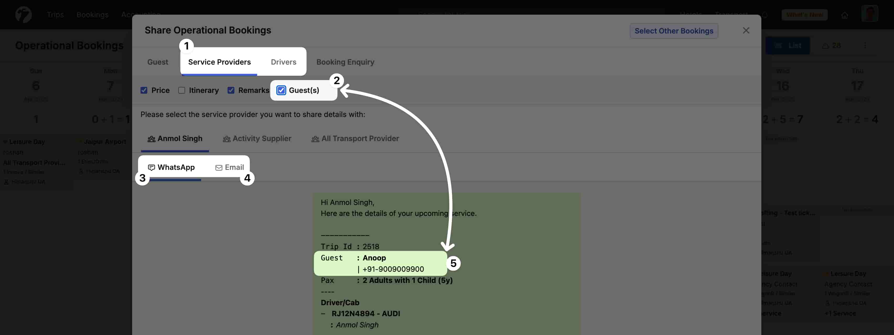Open the Bookings menu in top navigation
The width and height of the screenshot is (894, 335).
pyautogui.click(x=92, y=15)
